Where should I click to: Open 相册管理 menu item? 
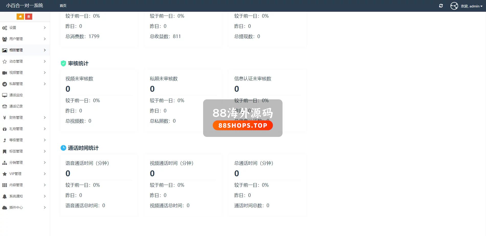click(16, 50)
